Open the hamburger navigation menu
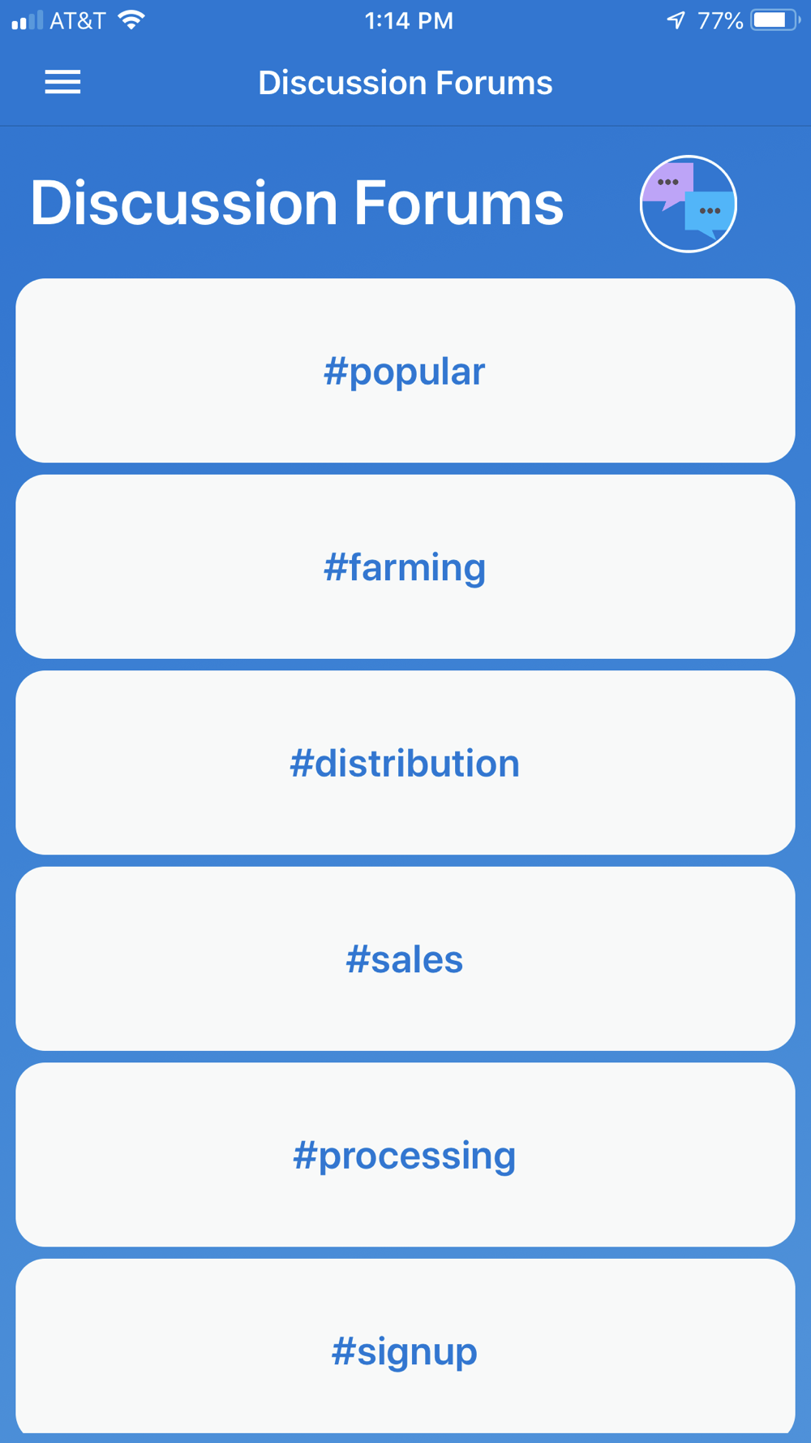This screenshot has width=811, height=1443. click(x=62, y=82)
